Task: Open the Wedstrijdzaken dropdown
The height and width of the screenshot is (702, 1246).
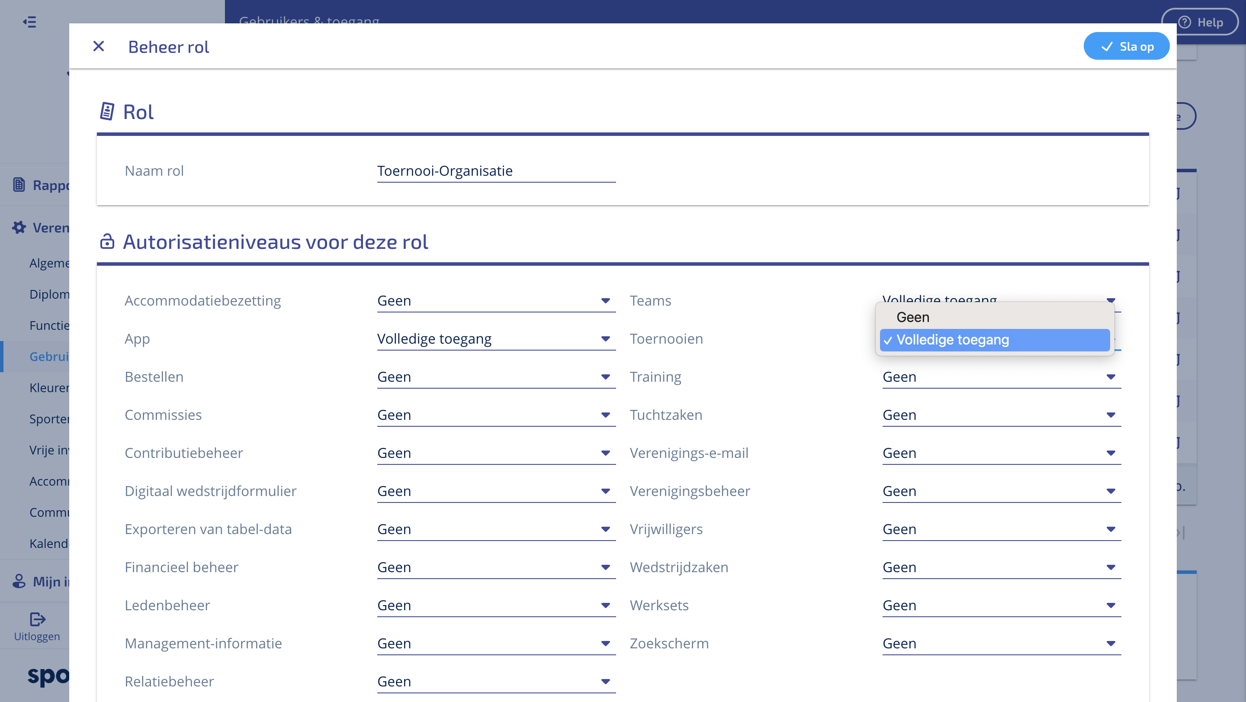Action: [1001, 567]
